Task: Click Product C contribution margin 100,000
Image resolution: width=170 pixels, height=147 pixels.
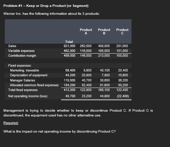Action: click(x=122, y=56)
